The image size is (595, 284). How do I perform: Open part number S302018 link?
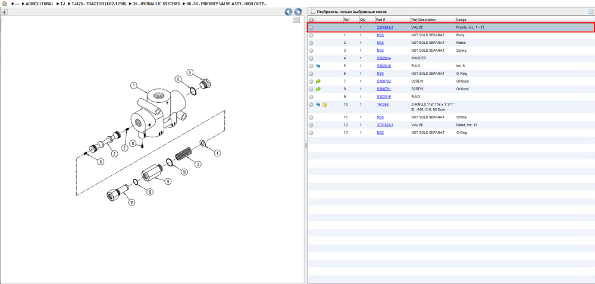click(384, 66)
